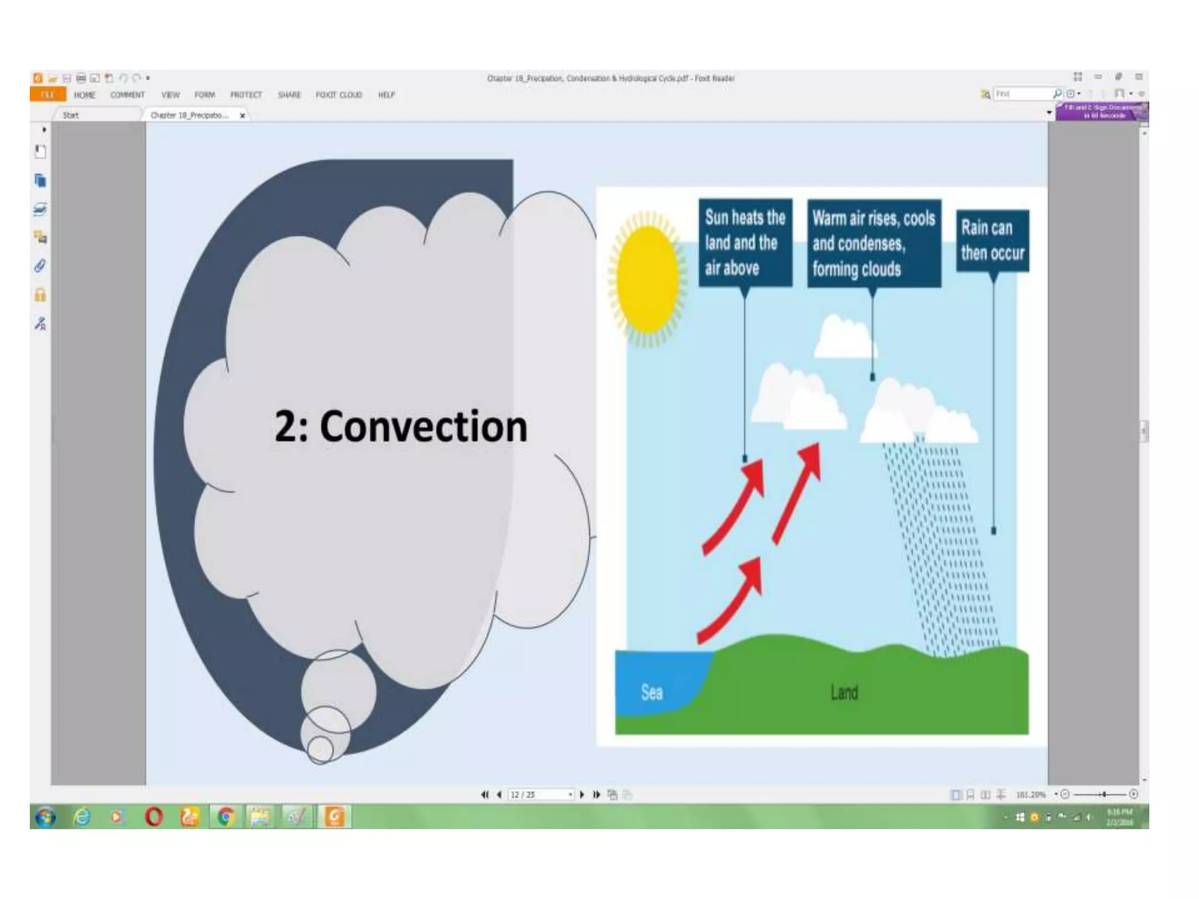
Task: Open the COMMENT ribbon tab
Action: coord(127,95)
